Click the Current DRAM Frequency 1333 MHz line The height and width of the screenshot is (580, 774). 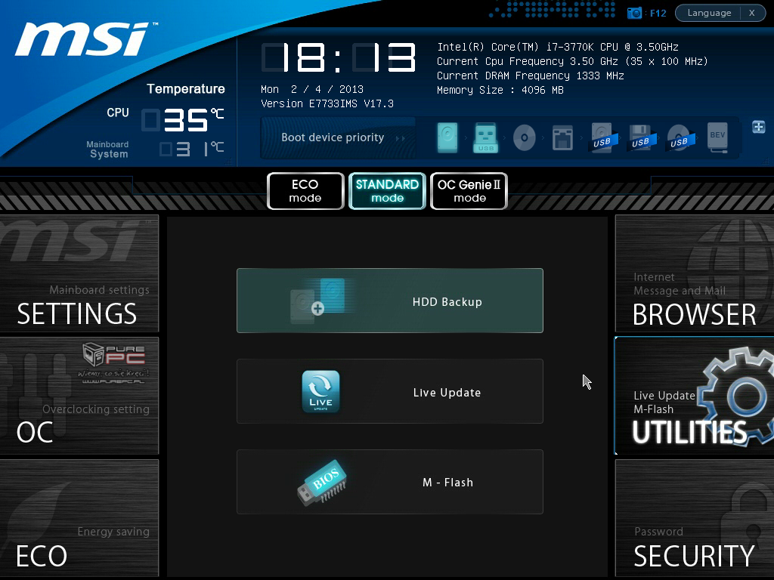click(531, 76)
